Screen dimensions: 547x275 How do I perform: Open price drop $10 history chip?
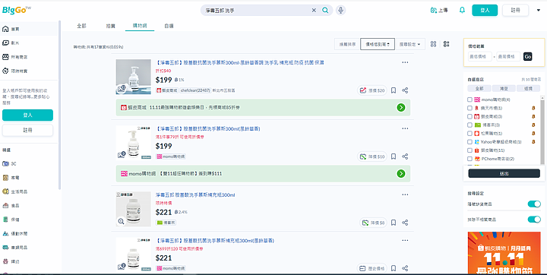(372, 156)
